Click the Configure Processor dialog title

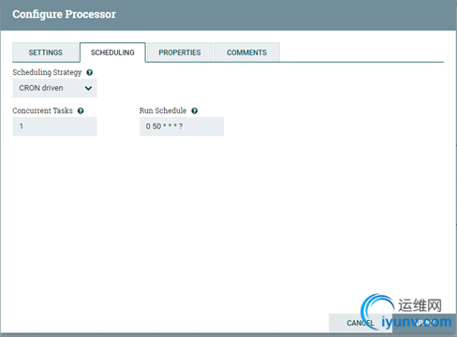tap(64, 14)
